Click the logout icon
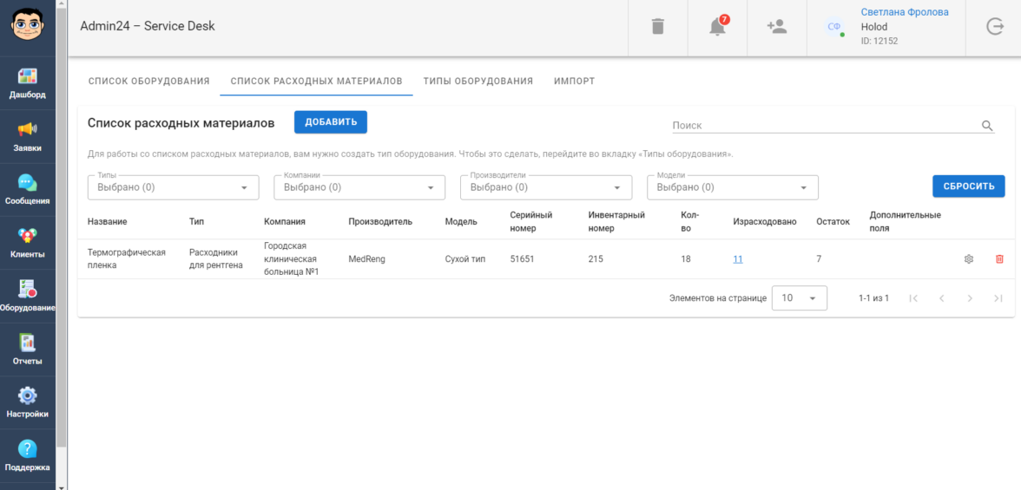The height and width of the screenshot is (490, 1021). 995,27
